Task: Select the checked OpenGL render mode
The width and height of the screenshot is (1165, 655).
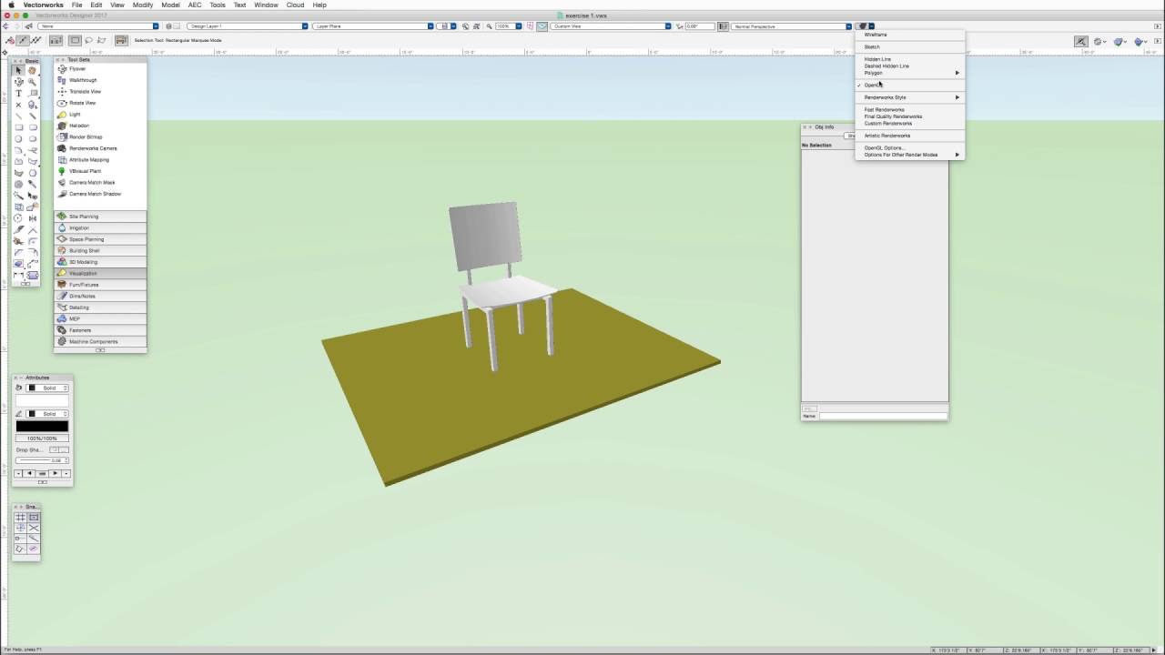Action: [909, 85]
